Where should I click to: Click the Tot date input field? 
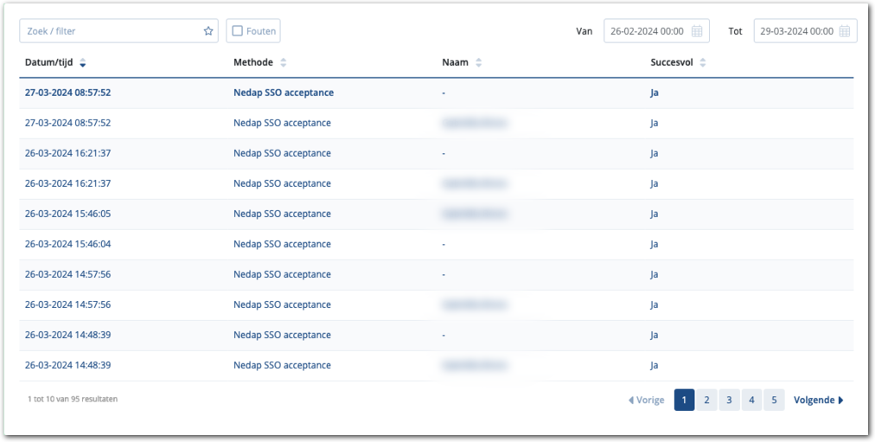coord(795,31)
